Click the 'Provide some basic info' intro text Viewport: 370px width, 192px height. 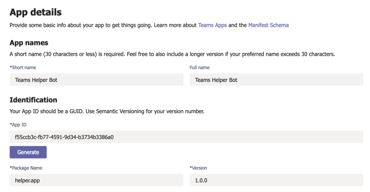coord(149,25)
